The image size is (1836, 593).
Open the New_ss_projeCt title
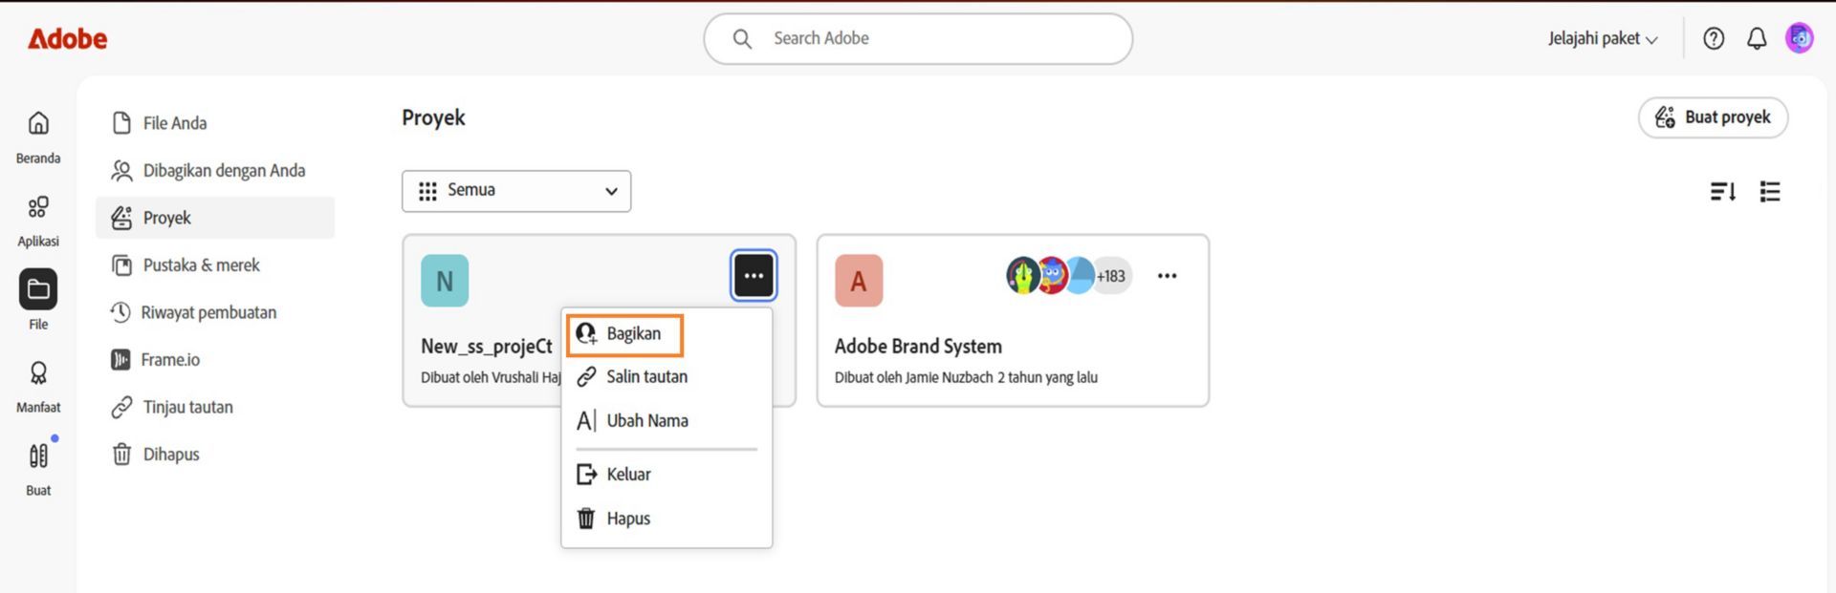coord(487,347)
